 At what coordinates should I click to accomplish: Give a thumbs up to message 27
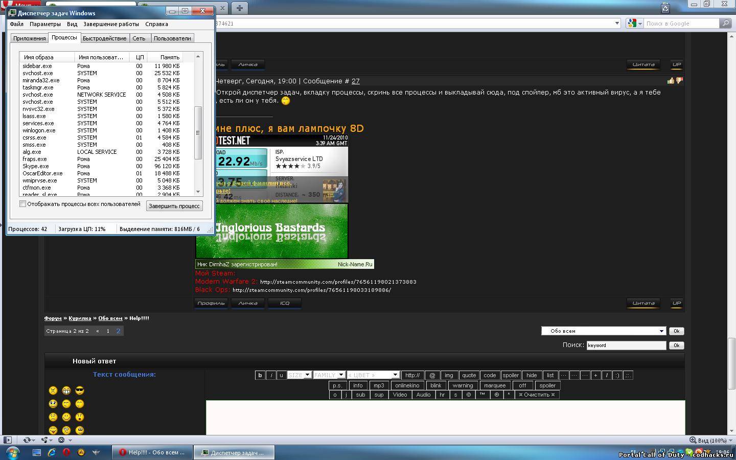[x=671, y=81]
